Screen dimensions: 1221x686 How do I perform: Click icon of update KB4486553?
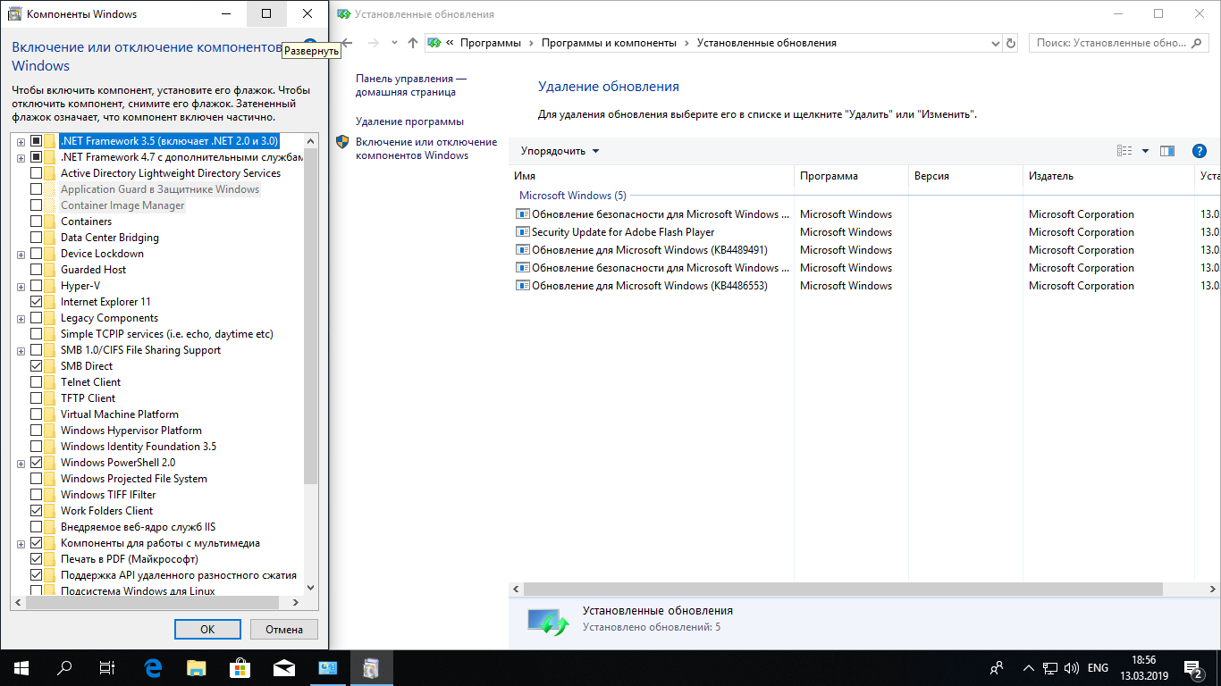coord(523,286)
